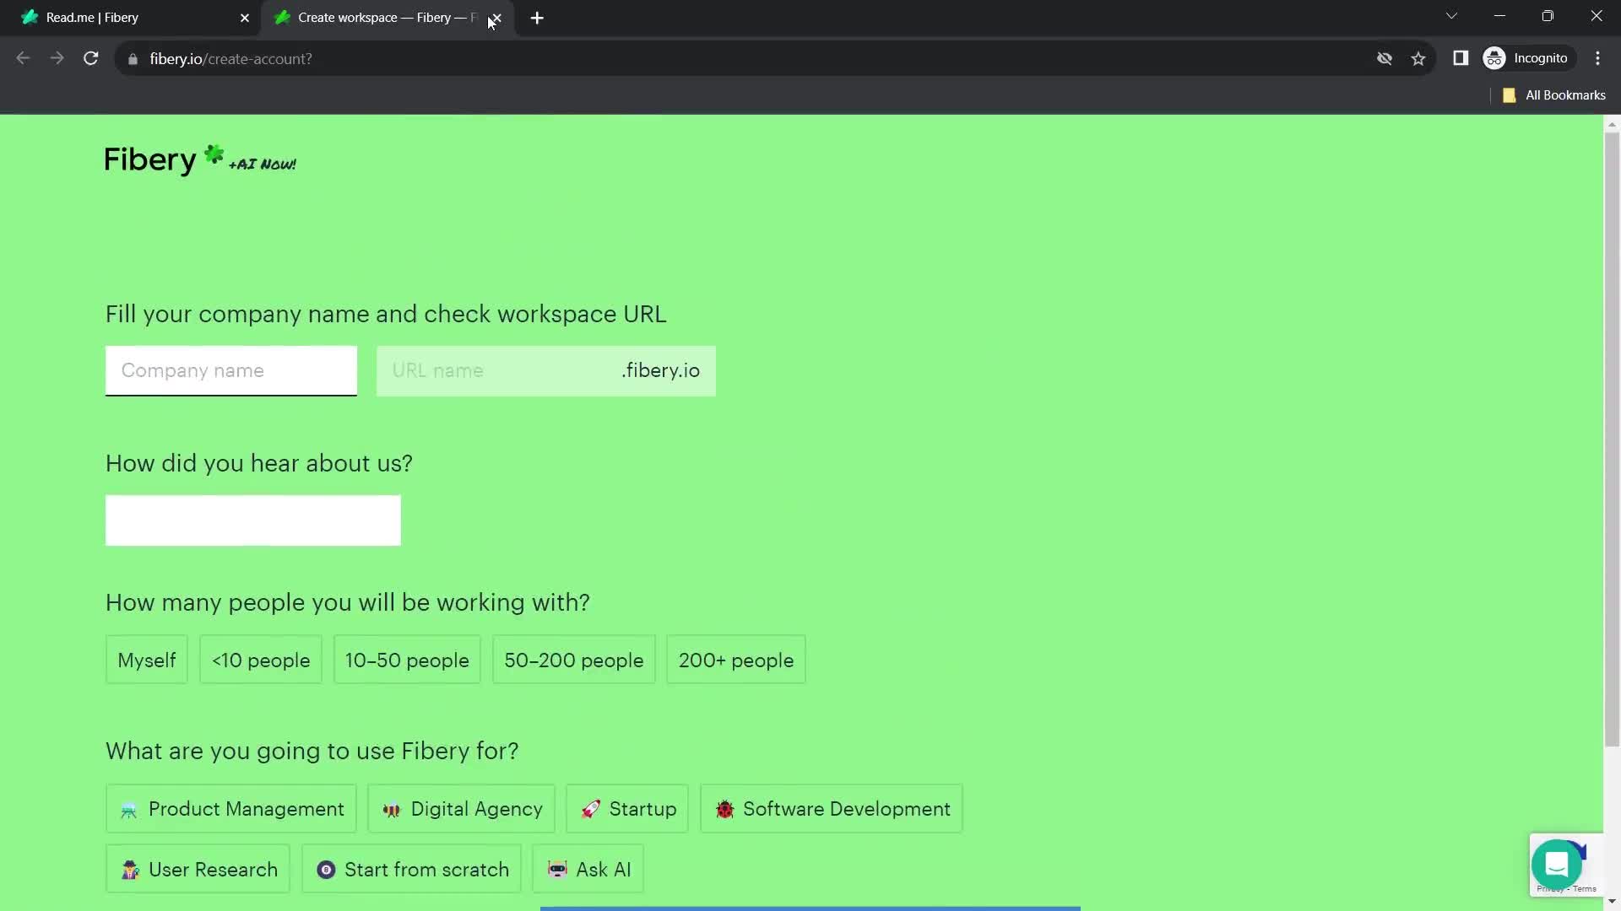Close the Read.me | Fibery tab
Screen dimensions: 1621x911
[245, 18]
